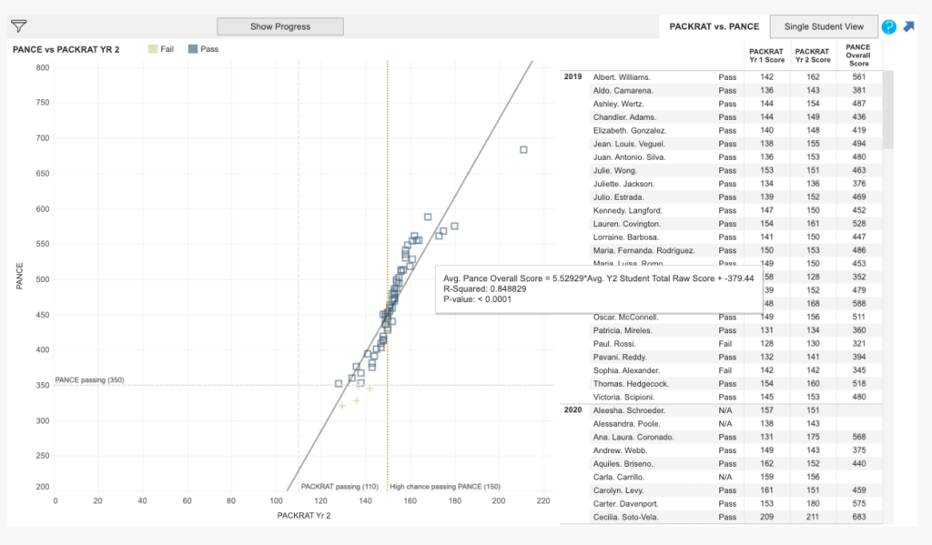
Task: Click the Show Progress button
Action: point(279,26)
